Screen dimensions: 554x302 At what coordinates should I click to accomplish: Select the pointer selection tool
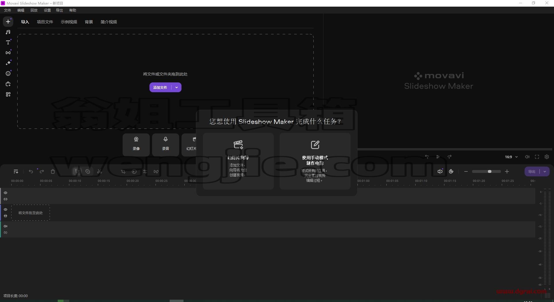pyautogui.click(x=77, y=171)
